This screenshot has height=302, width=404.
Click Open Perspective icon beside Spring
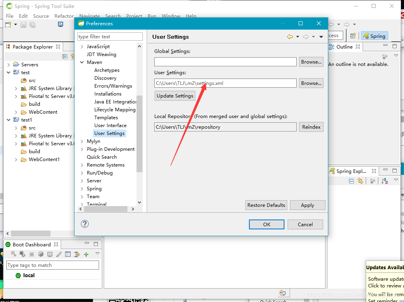click(x=353, y=36)
